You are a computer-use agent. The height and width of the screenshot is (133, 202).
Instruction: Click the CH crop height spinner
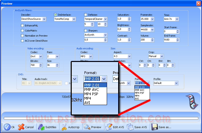pos(153,65)
